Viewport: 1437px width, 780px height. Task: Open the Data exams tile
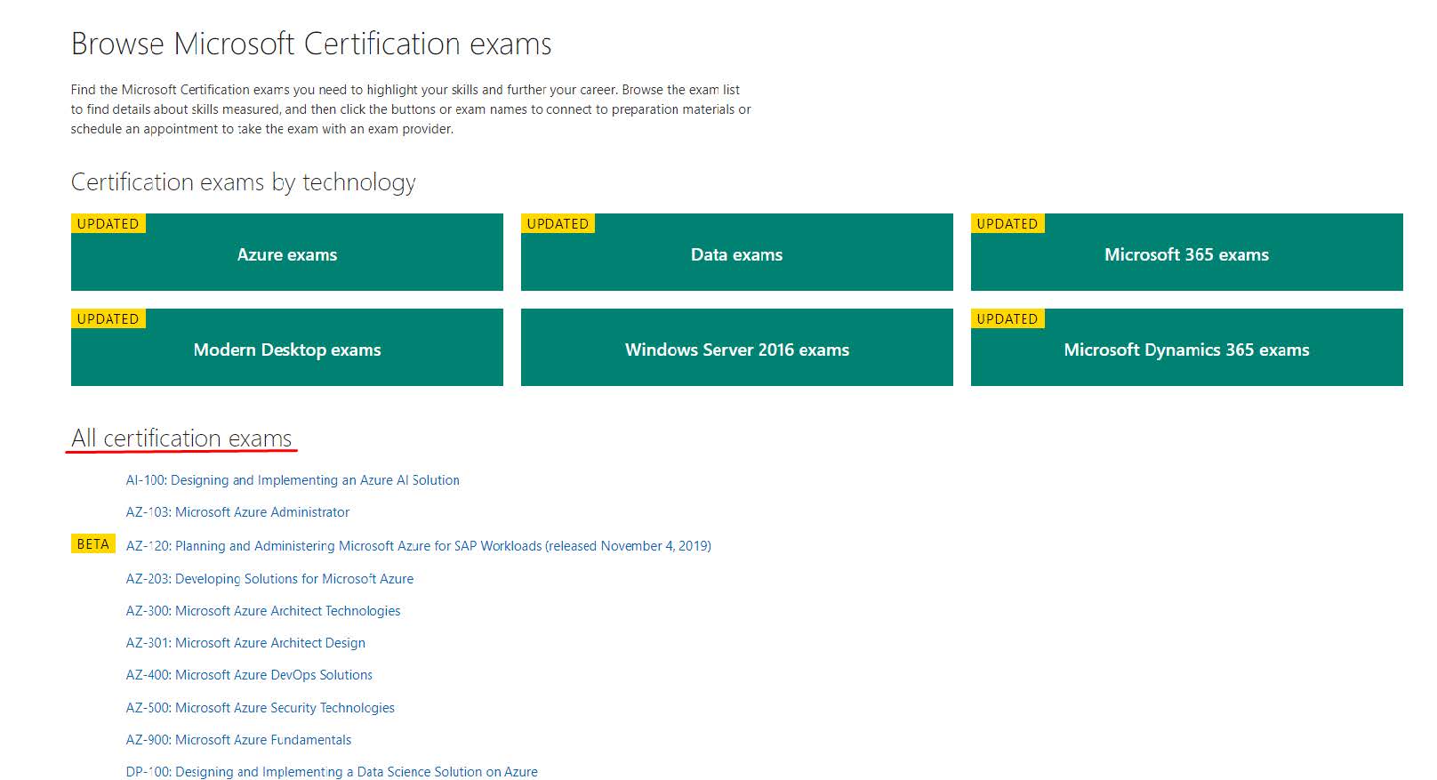tap(736, 253)
